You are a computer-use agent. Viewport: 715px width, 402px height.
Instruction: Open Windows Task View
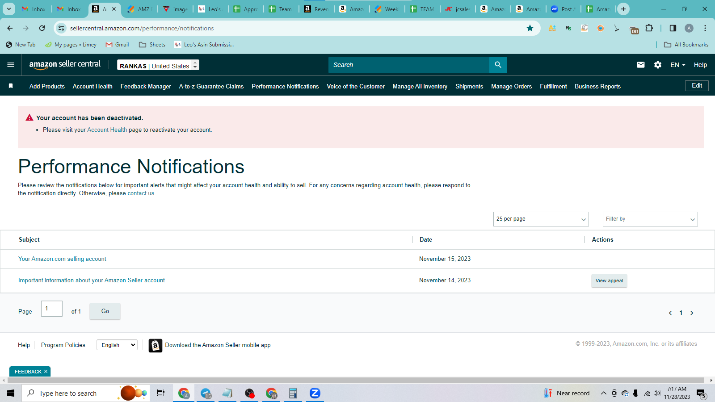click(161, 393)
